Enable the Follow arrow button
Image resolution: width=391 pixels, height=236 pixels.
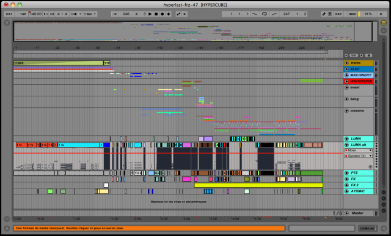point(115,14)
